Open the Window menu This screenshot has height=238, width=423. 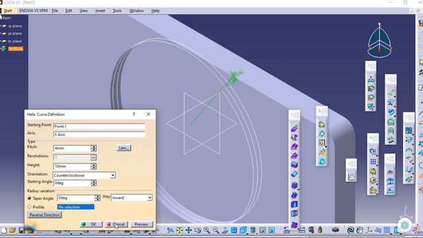point(137,11)
